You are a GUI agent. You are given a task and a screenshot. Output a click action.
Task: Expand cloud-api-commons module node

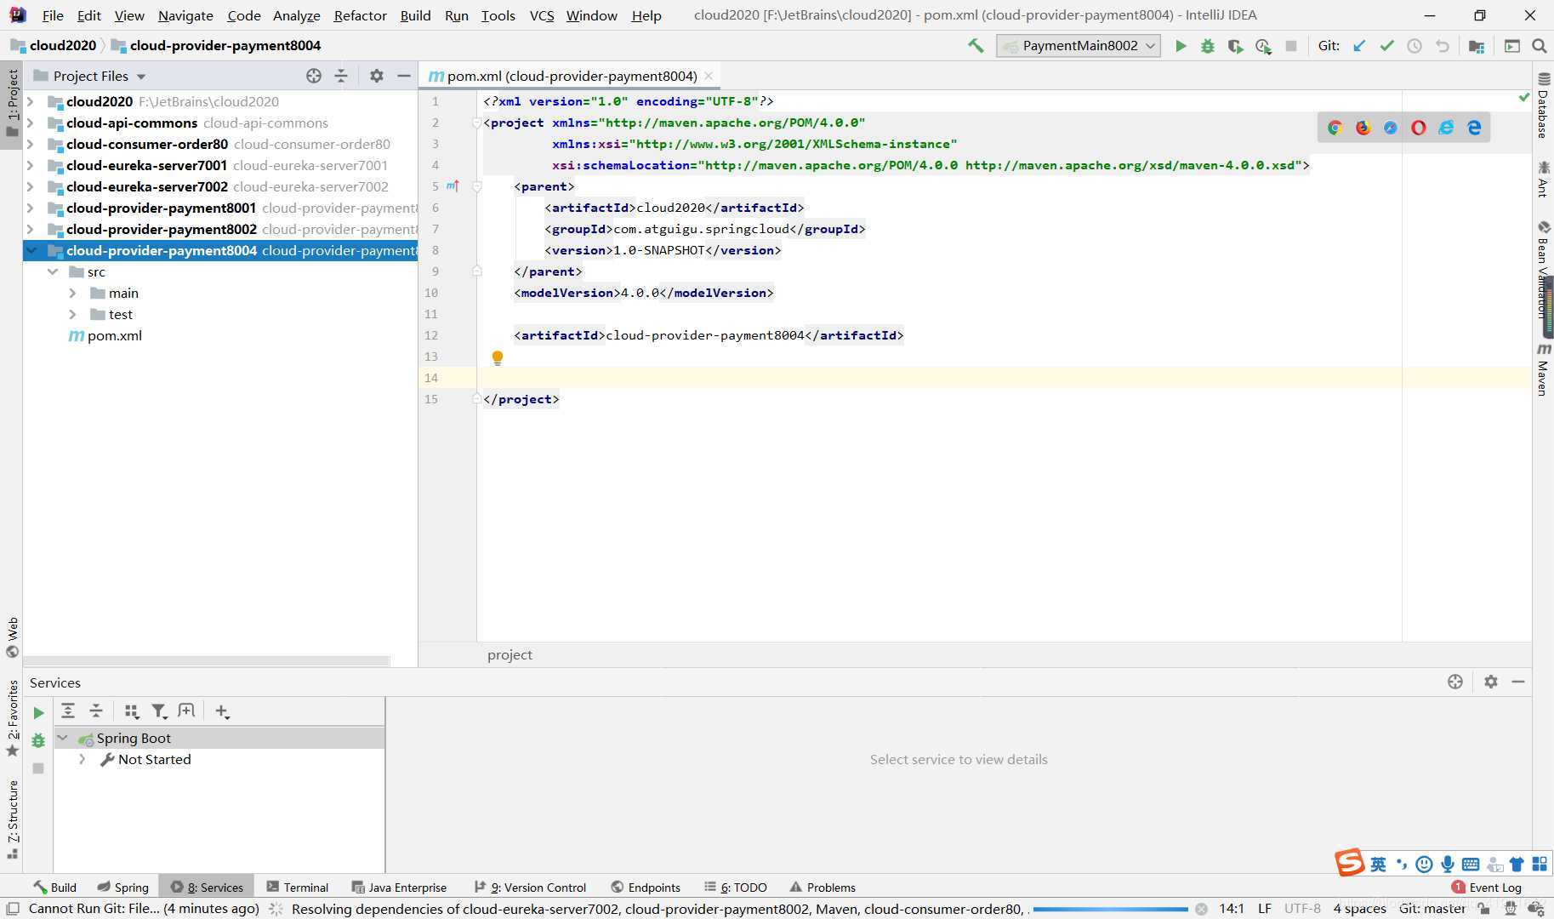pyautogui.click(x=31, y=123)
